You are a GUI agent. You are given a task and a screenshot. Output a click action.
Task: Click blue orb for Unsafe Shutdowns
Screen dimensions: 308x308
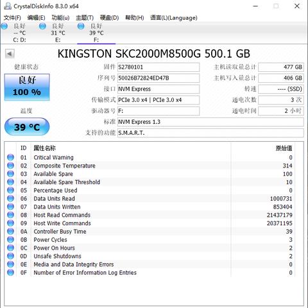(x=10, y=256)
